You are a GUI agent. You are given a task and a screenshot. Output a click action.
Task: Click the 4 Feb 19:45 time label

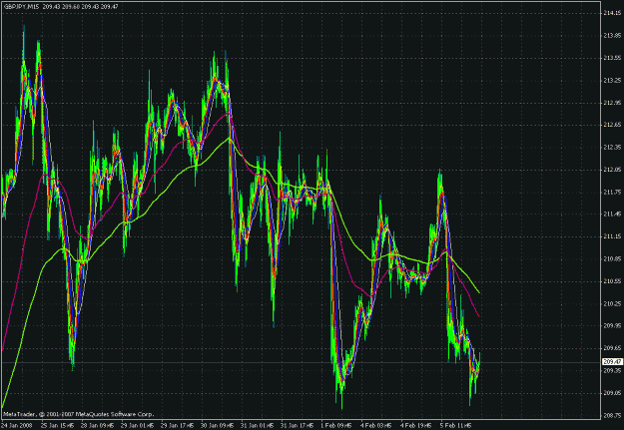(x=416, y=425)
